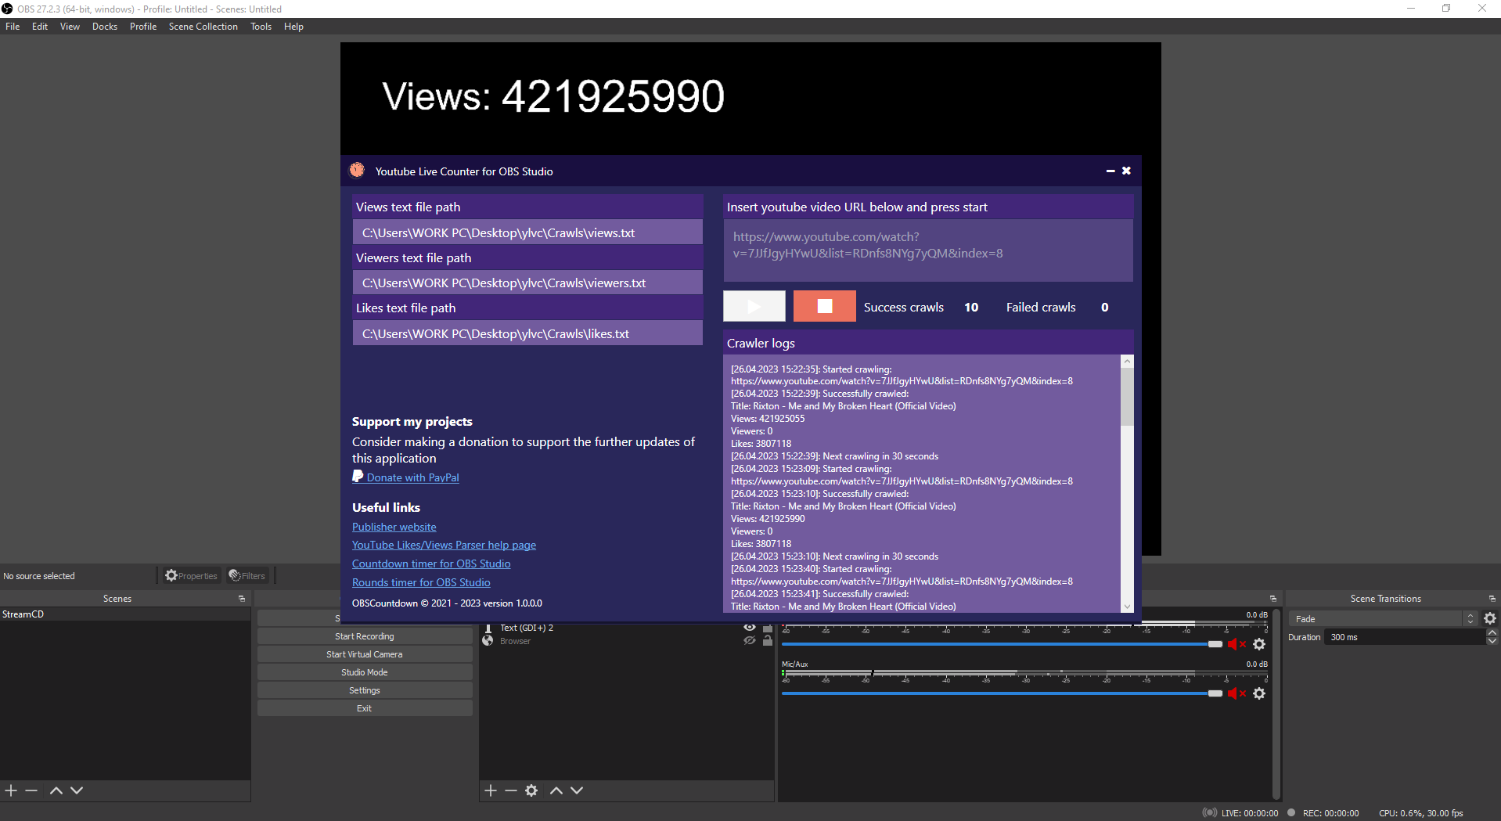Open Rounds timer for OBS Studio link

click(421, 582)
